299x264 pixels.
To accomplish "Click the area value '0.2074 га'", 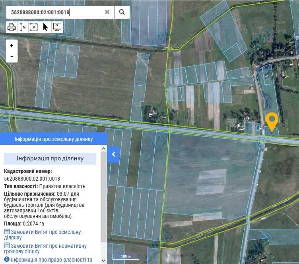I will [x=33, y=224].
